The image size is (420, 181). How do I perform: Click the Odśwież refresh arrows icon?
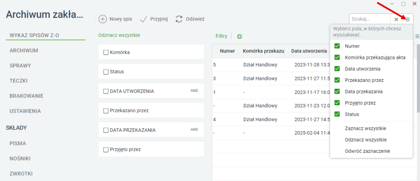[x=179, y=19]
